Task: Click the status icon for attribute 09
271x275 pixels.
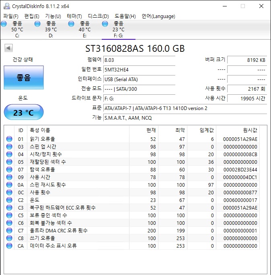Action: point(9,177)
